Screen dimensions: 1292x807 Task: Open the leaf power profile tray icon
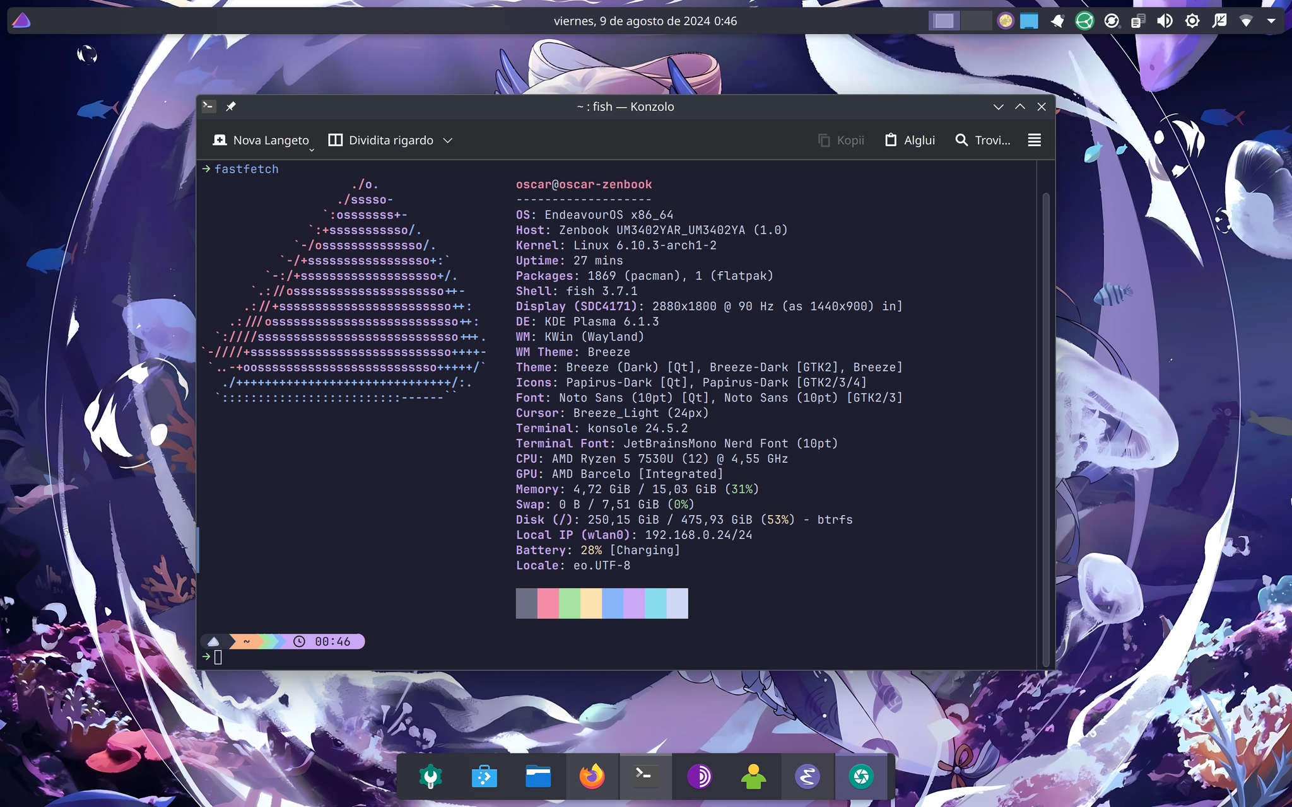1219,21
